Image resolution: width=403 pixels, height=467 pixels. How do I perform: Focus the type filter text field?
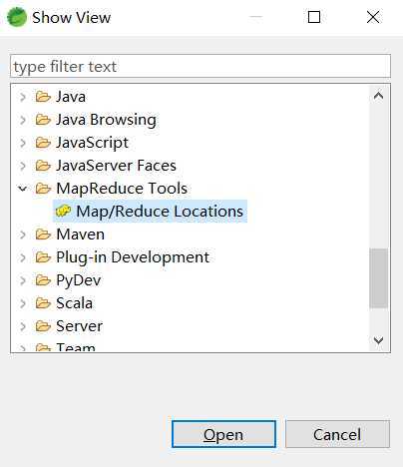tap(201, 66)
